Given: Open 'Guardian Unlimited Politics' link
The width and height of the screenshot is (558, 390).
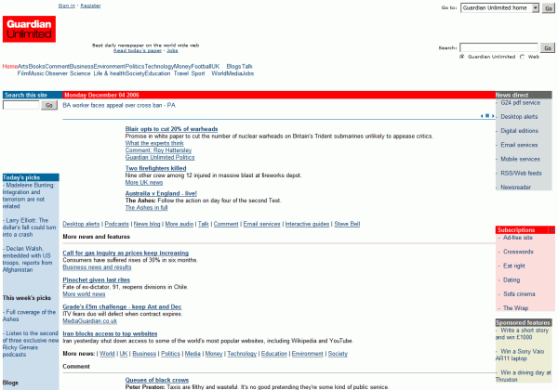Looking at the screenshot, I should click(x=160, y=157).
